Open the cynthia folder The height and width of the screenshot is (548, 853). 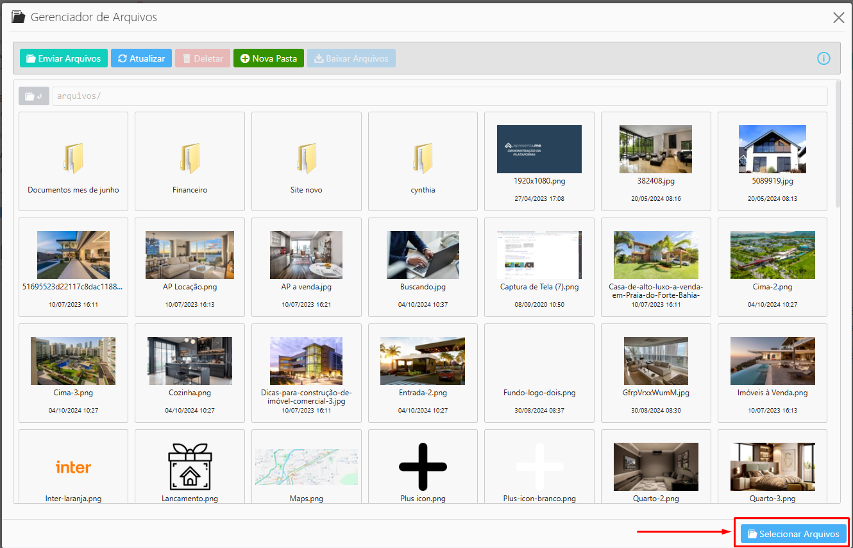click(423, 160)
